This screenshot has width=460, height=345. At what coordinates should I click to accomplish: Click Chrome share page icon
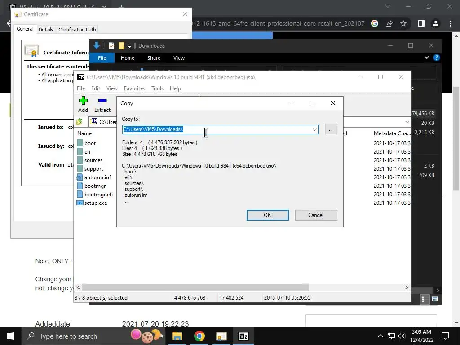[x=389, y=23]
